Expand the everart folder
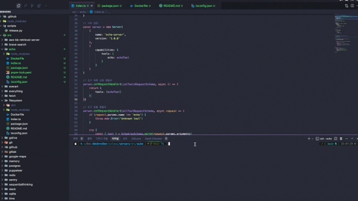The height and width of the screenshot is (201, 358). 13,86
